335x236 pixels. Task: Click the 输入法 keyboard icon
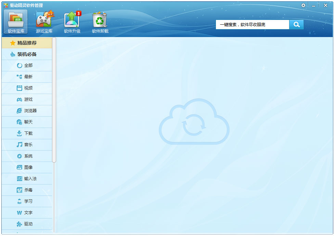tap(20, 179)
